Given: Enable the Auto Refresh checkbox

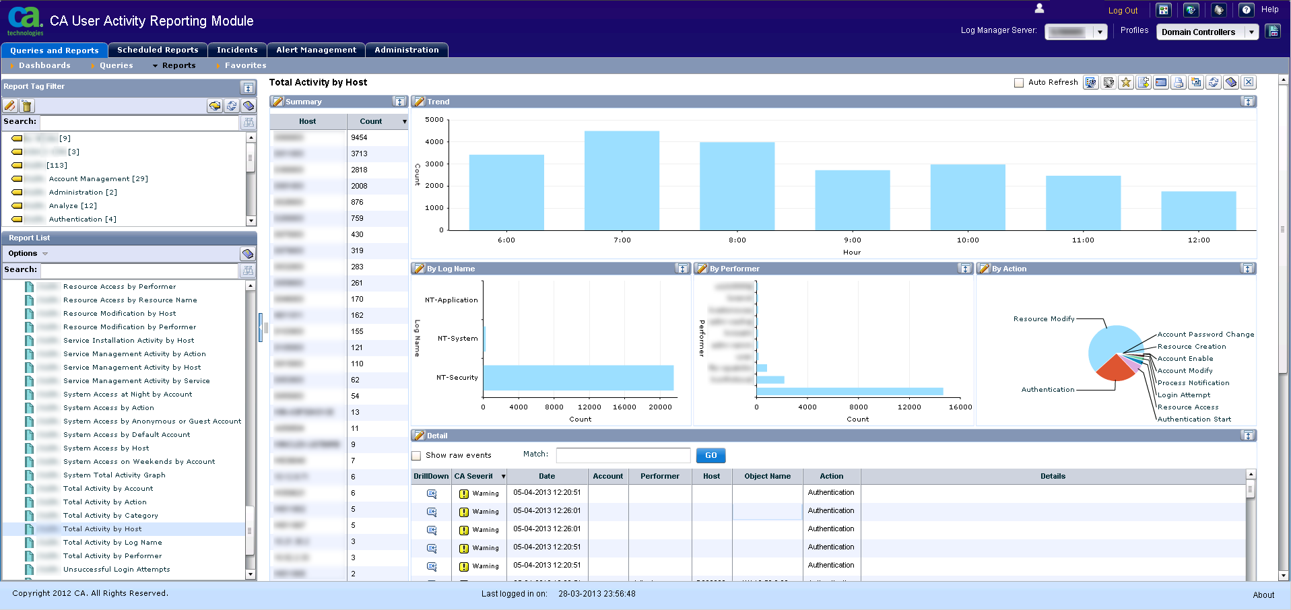Looking at the screenshot, I should [1019, 83].
